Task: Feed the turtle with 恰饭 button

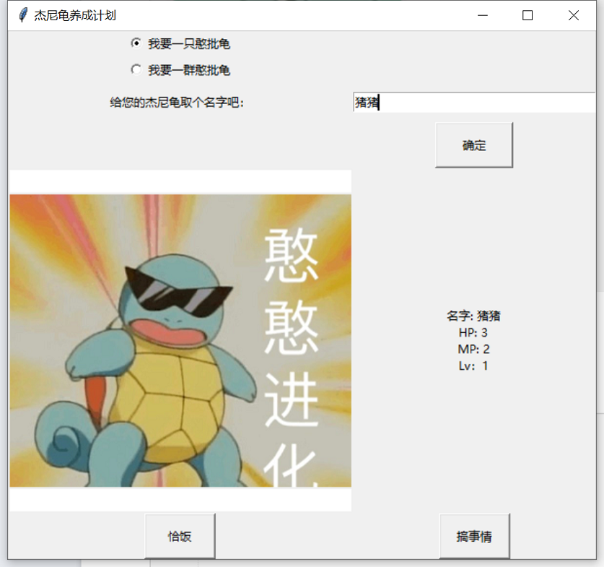Action: pos(180,536)
